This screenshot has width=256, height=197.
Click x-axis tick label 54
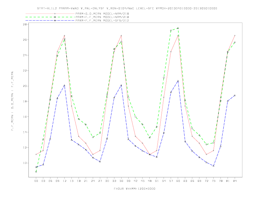pos(164,181)
